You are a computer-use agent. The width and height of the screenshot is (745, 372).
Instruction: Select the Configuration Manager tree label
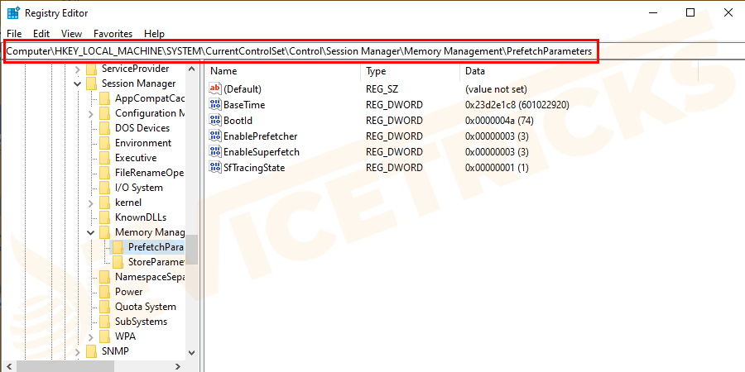pyautogui.click(x=149, y=113)
